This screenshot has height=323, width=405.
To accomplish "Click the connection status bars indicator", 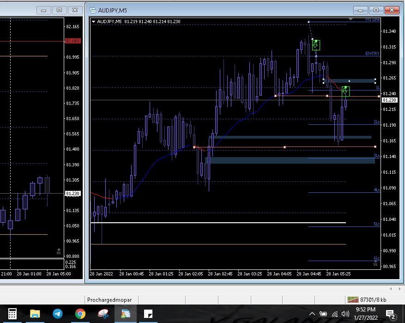I will point(353,299).
